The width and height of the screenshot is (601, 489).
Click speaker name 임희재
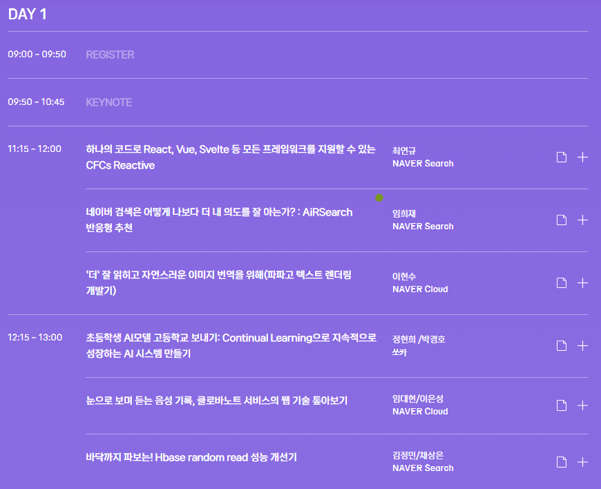tap(404, 213)
